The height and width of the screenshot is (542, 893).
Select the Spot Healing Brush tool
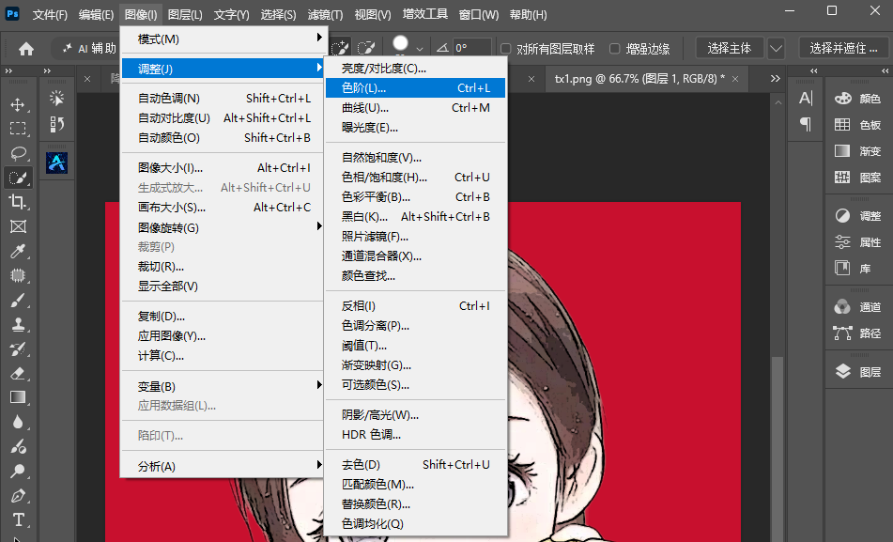coord(18,275)
